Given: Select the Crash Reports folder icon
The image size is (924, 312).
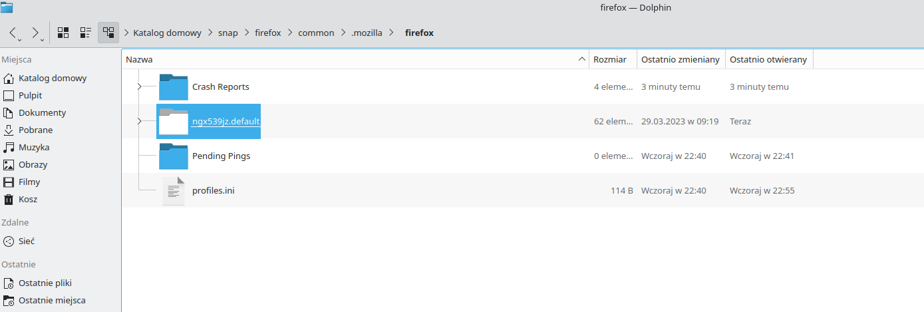Looking at the screenshot, I should coord(174,86).
